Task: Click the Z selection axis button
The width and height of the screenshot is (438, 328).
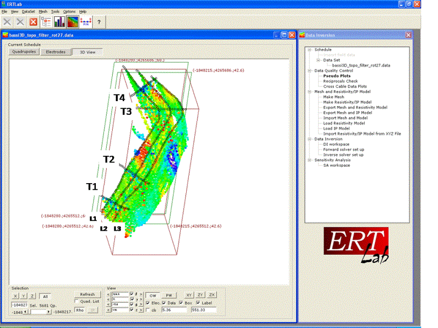Action: [32, 296]
